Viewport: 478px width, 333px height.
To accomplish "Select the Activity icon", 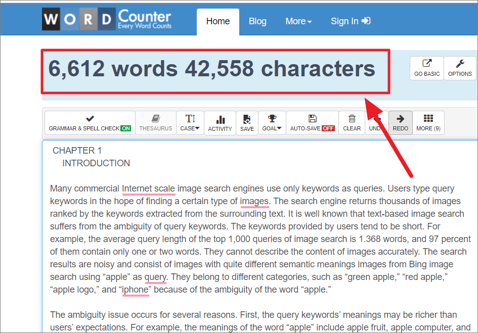I will pos(220,123).
